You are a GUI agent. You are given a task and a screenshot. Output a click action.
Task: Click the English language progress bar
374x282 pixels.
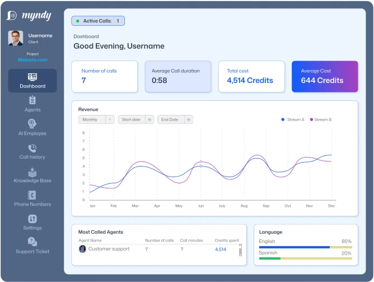(305, 247)
